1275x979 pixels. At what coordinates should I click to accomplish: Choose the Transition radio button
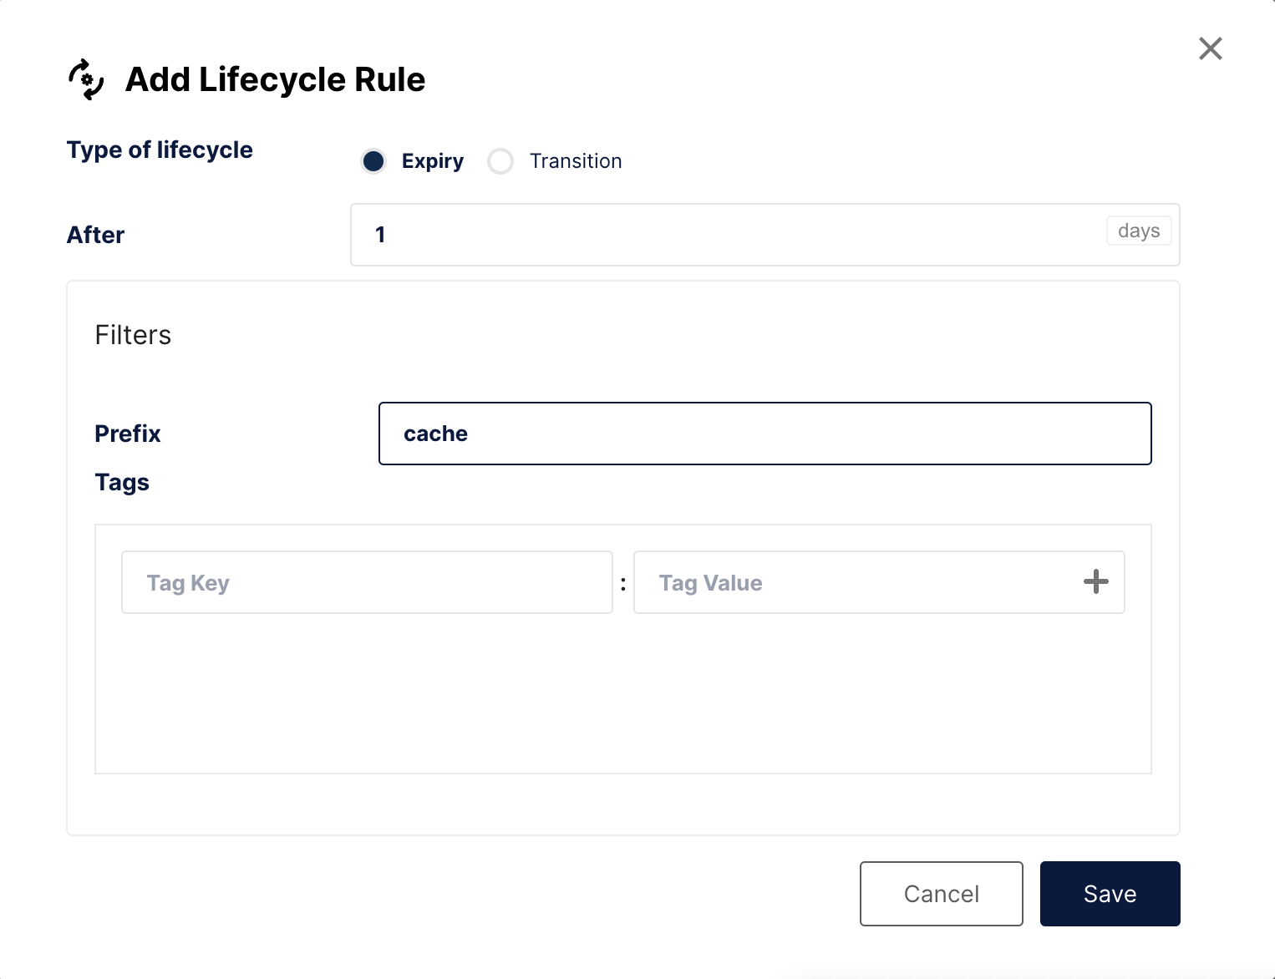500,161
